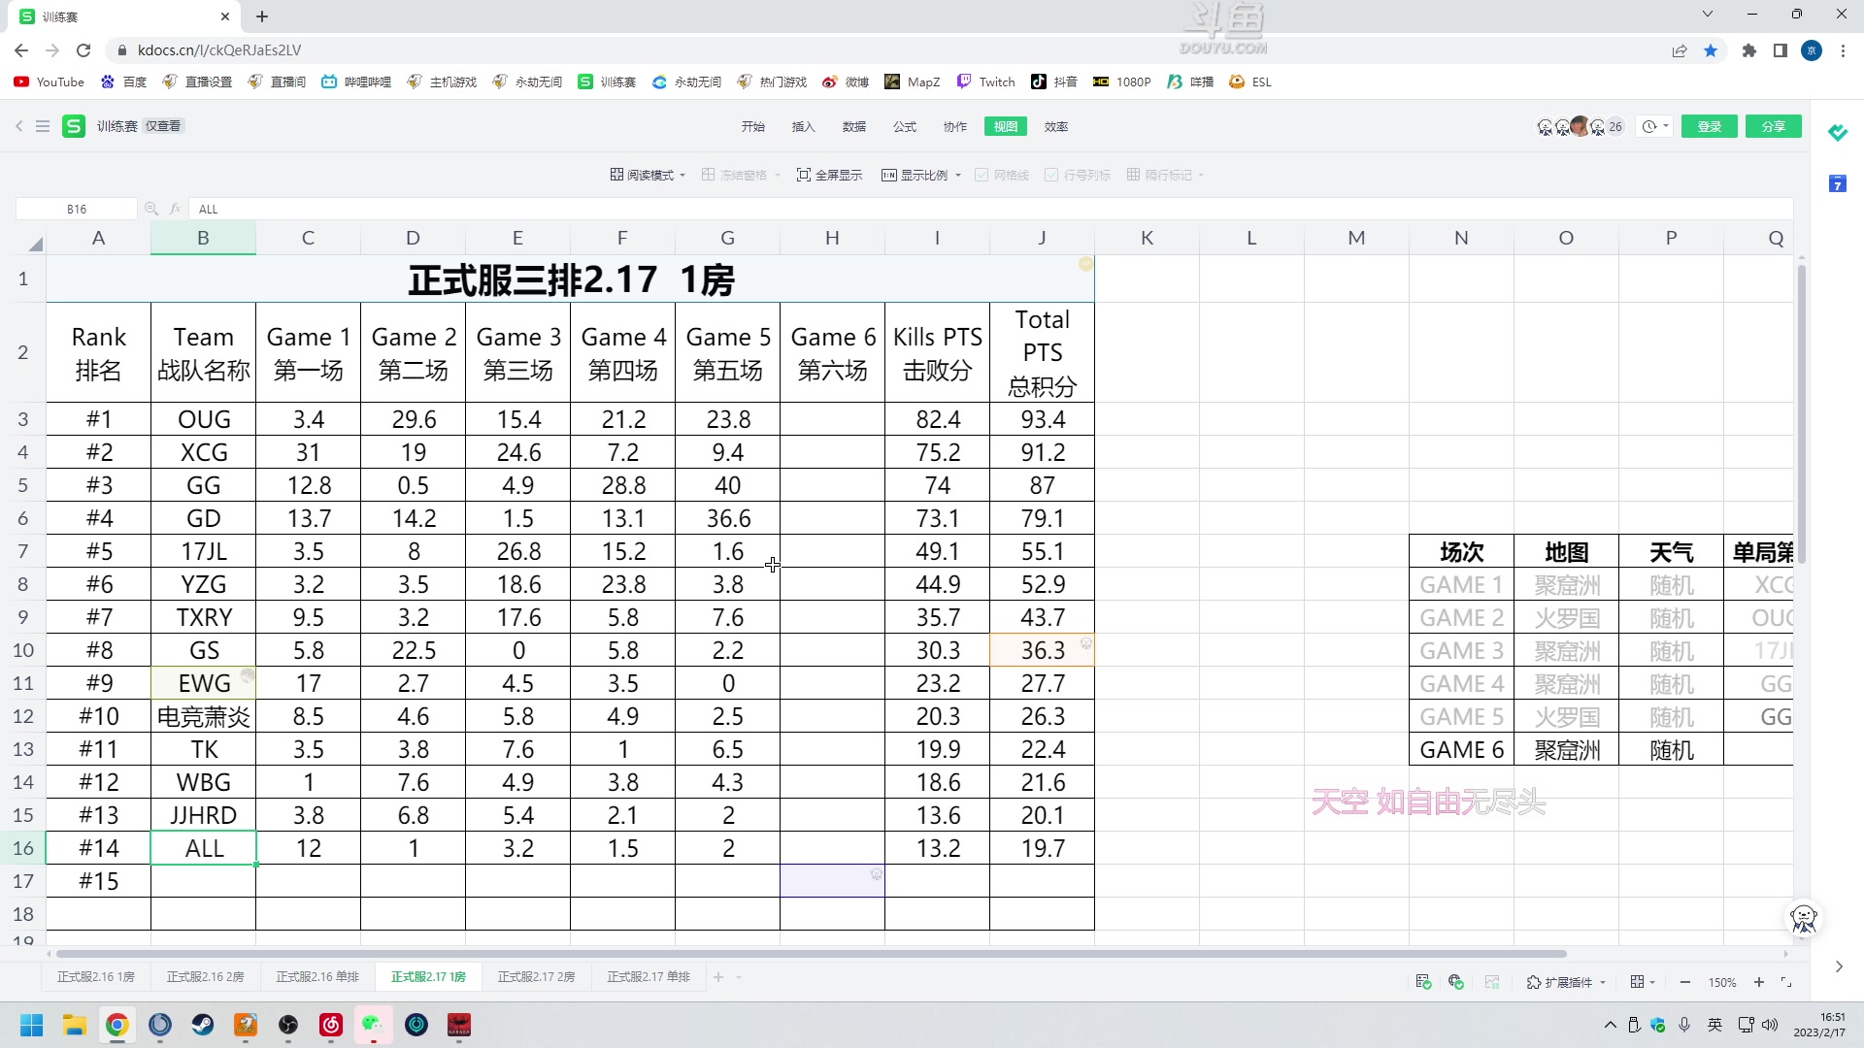Click the plus button to add a new sheet
The image size is (1864, 1048).
tap(717, 977)
